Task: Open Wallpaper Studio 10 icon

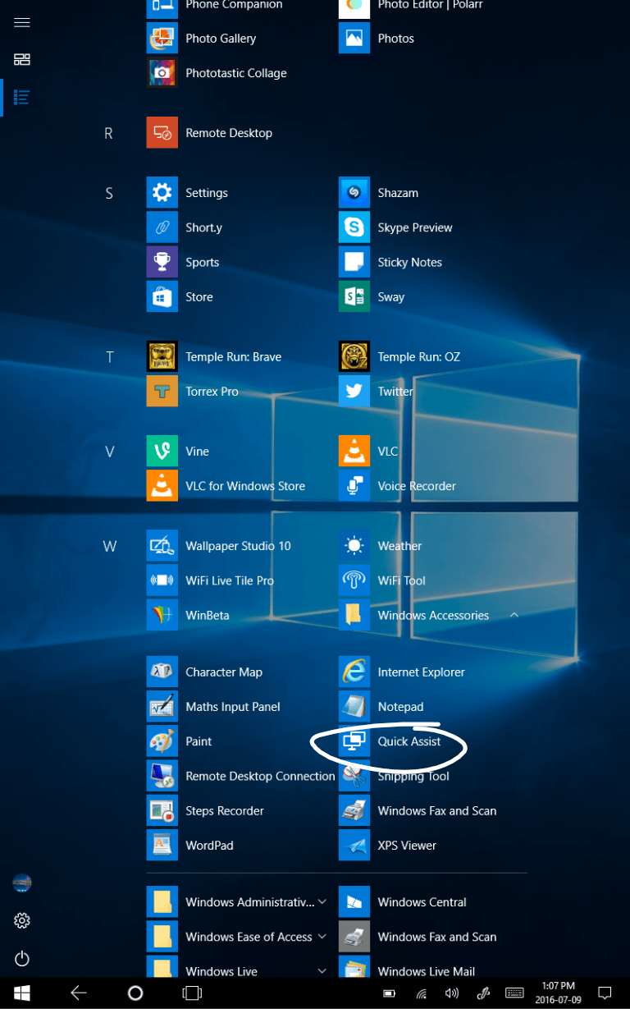Action: pyautogui.click(x=162, y=545)
